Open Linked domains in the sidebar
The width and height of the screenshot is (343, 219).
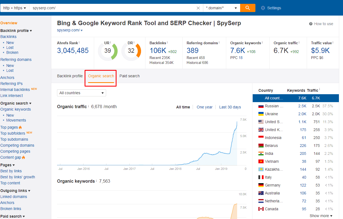(x=14, y=197)
